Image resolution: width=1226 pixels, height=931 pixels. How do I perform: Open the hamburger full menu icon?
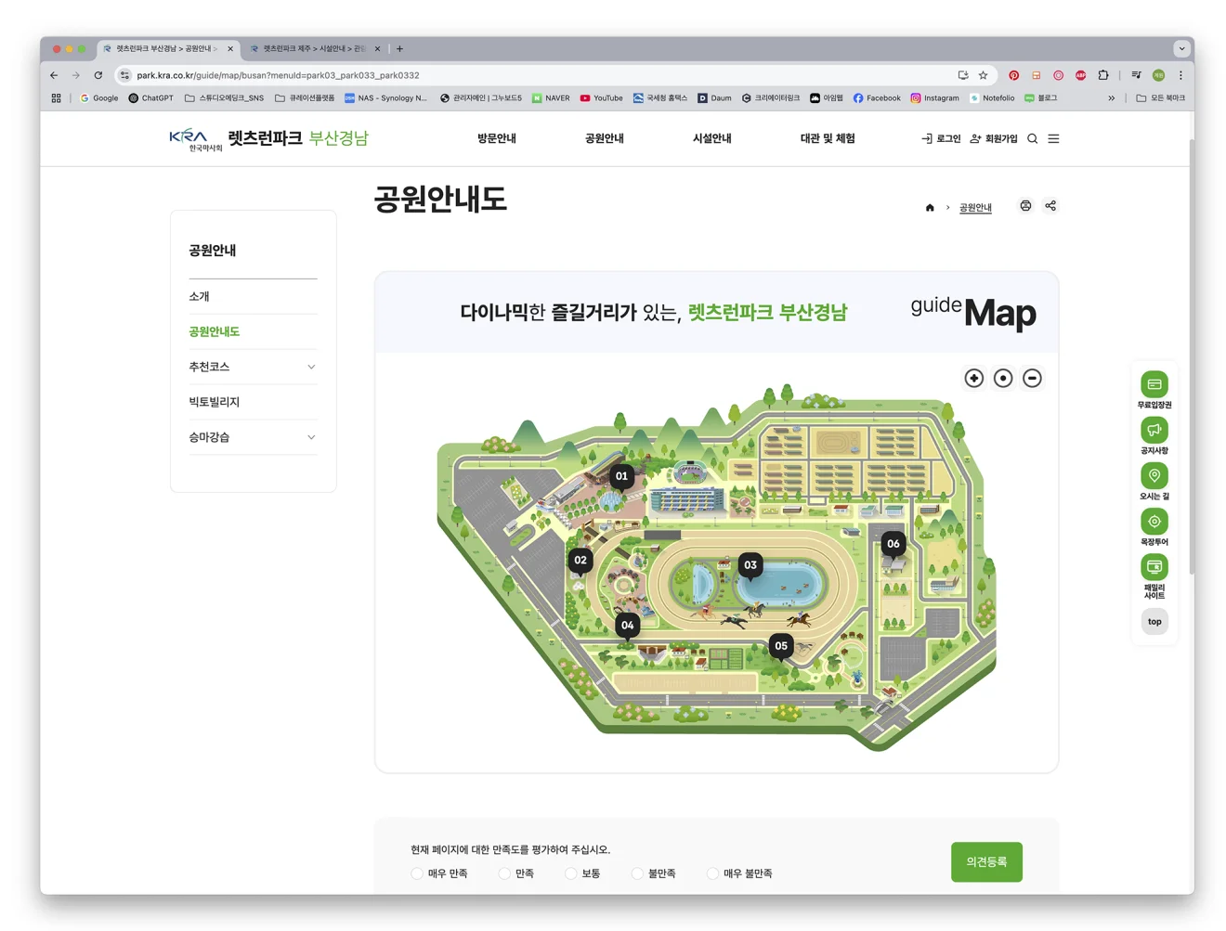click(1053, 138)
